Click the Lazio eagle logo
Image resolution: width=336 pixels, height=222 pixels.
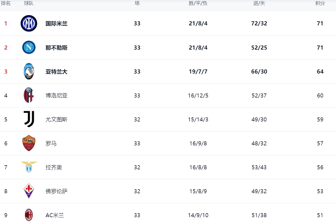(29, 167)
